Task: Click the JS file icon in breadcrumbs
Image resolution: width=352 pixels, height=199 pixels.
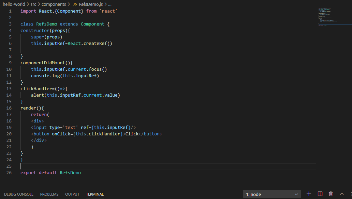Action: click(x=75, y=4)
